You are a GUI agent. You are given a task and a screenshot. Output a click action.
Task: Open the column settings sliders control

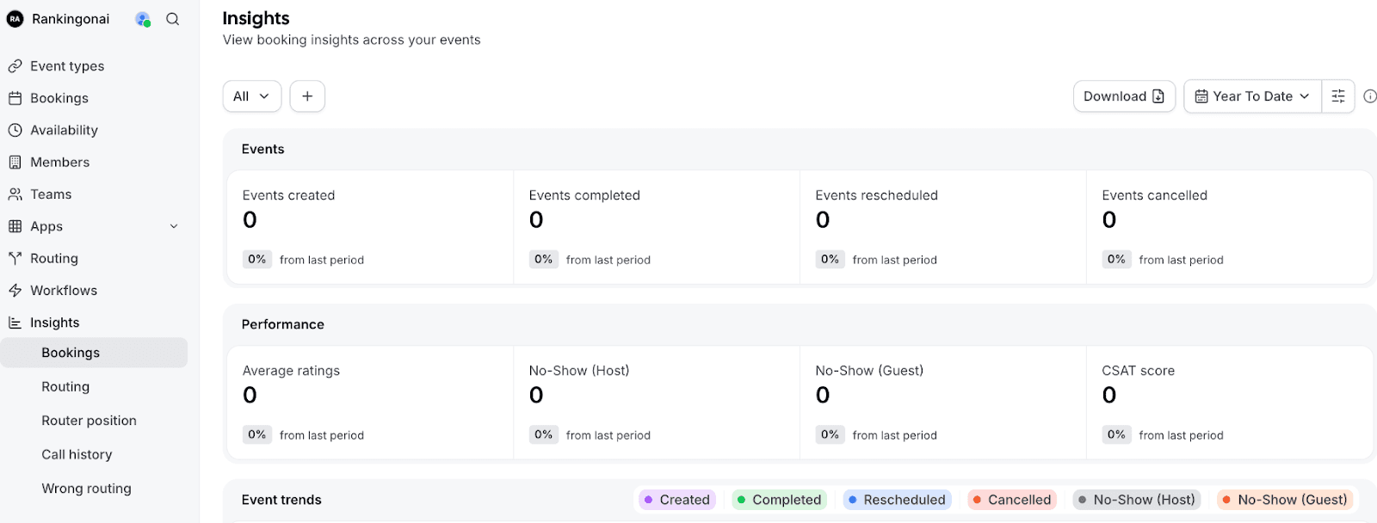(1337, 95)
